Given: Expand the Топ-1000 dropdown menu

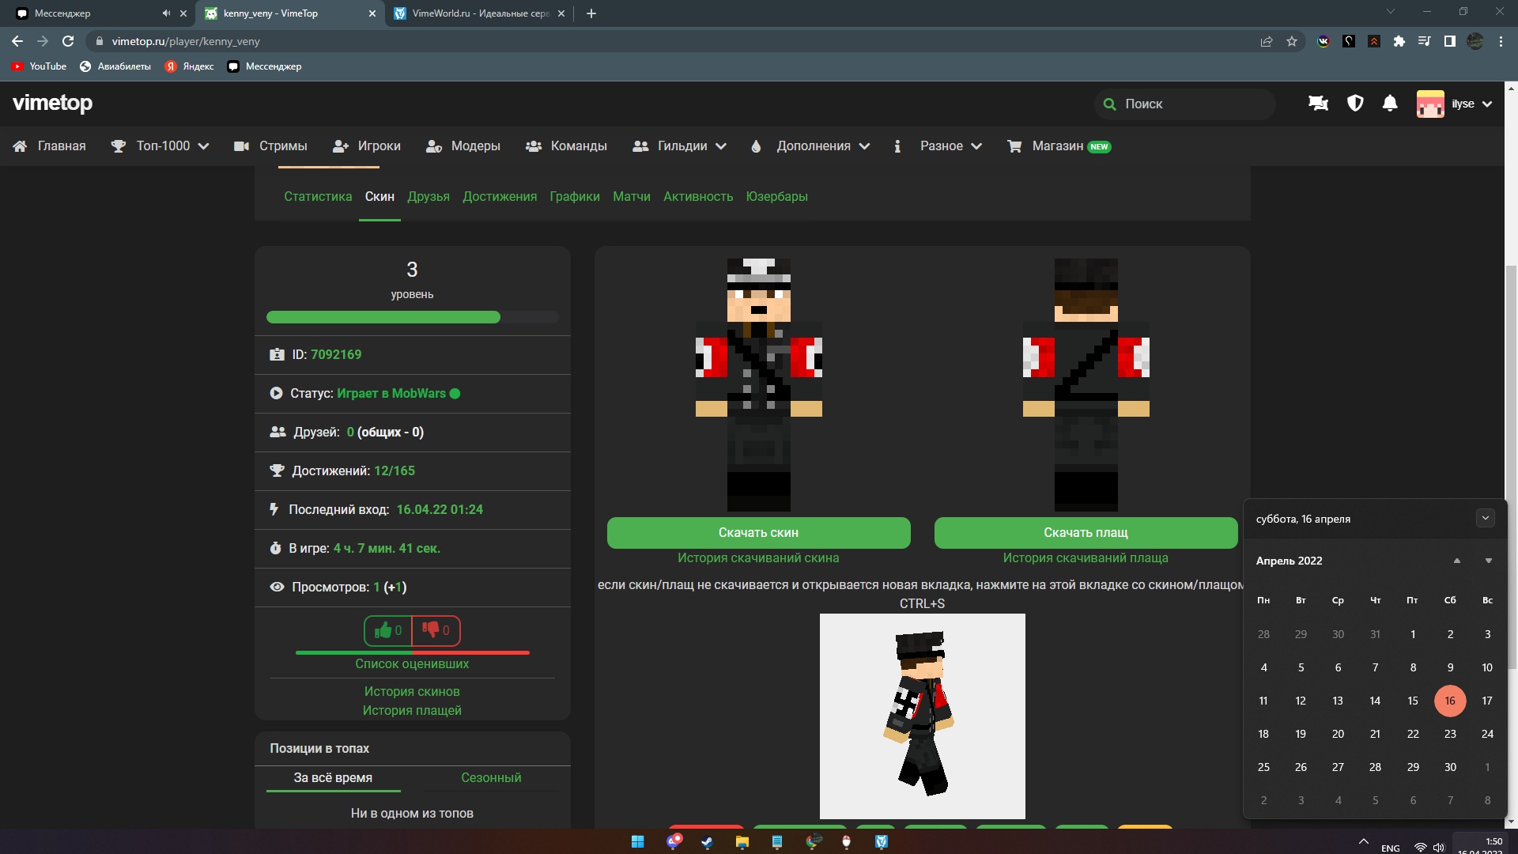Looking at the screenshot, I should click(x=161, y=146).
